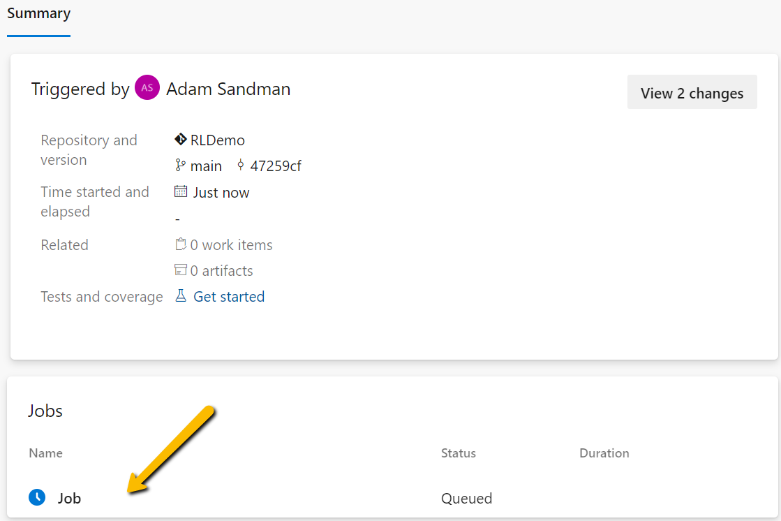
Task: Click the RLDemo repository icon
Action: pos(180,140)
